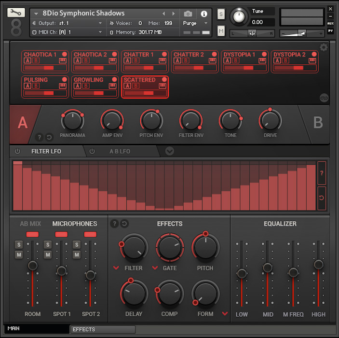The height and width of the screenshot is (338, 339).
Task: Expand the FILTER effect options chevron
Action: (x=116, y=268)
